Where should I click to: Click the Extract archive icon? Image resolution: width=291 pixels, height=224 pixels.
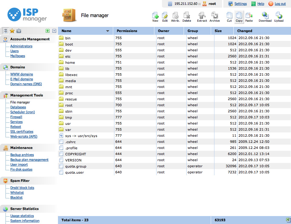[x=202, y=16]
